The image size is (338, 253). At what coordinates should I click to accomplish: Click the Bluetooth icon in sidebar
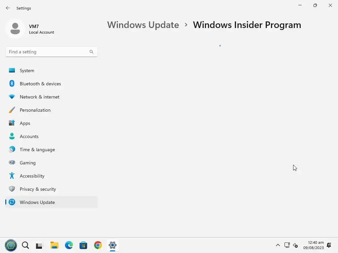[12, 83]
